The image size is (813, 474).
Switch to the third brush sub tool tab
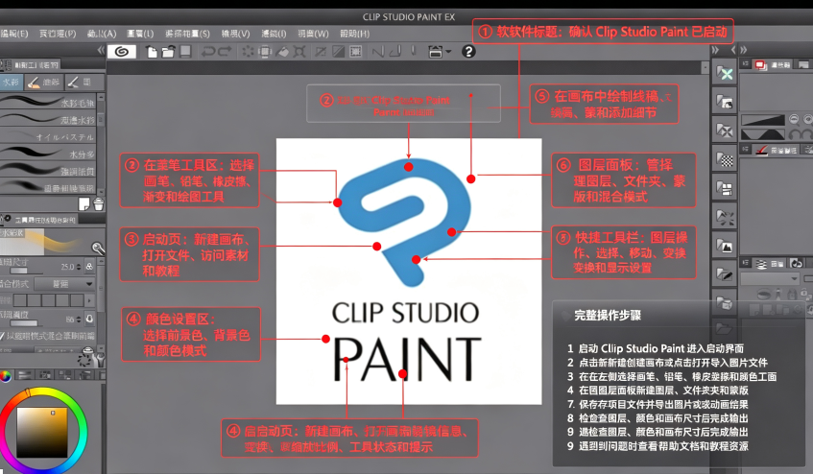coord(85,82)
